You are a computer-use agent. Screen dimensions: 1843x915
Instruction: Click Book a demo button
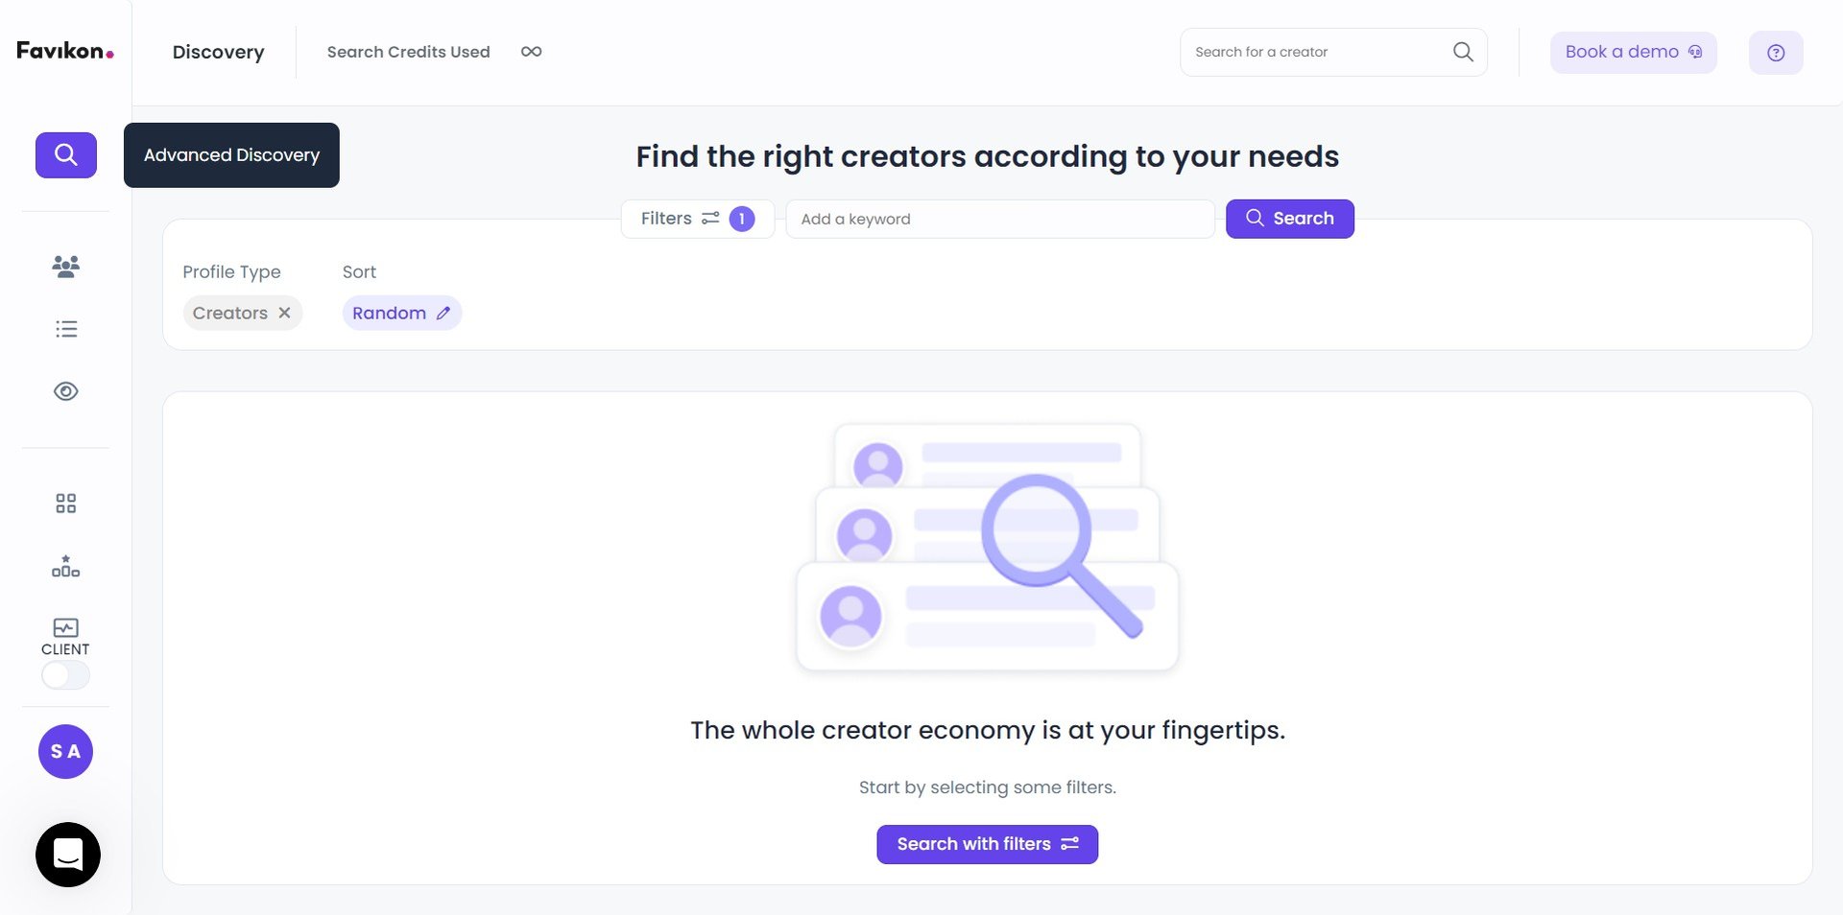pos(1633,52)
